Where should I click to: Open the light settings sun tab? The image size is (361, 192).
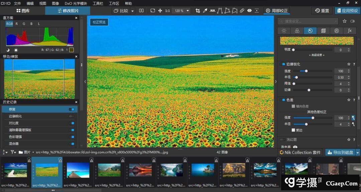pyautogui.click(x=284, y=31)
